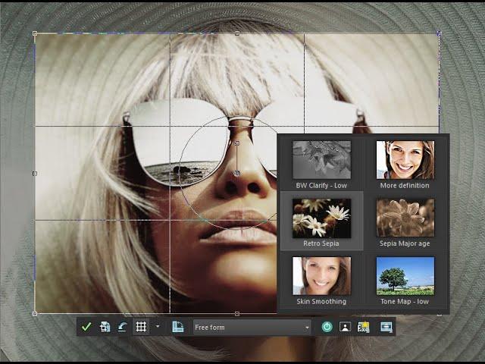Click the rotate crop rectangle icon
The height and width of the screenshot is (364, 485).
(177, 327)
